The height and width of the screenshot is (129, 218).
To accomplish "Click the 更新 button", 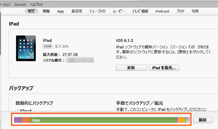I will (131, 68).
